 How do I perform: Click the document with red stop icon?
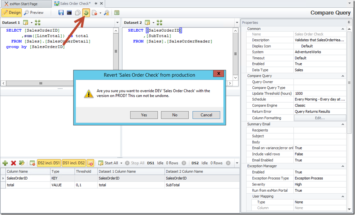pos(94,13)
